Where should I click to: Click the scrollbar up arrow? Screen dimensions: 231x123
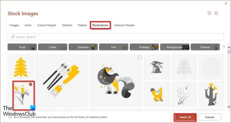click(x=229, y=47)
